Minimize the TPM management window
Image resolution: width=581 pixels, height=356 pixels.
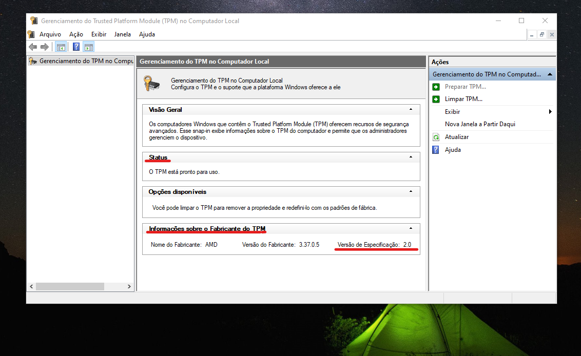[x=498, y=21]
